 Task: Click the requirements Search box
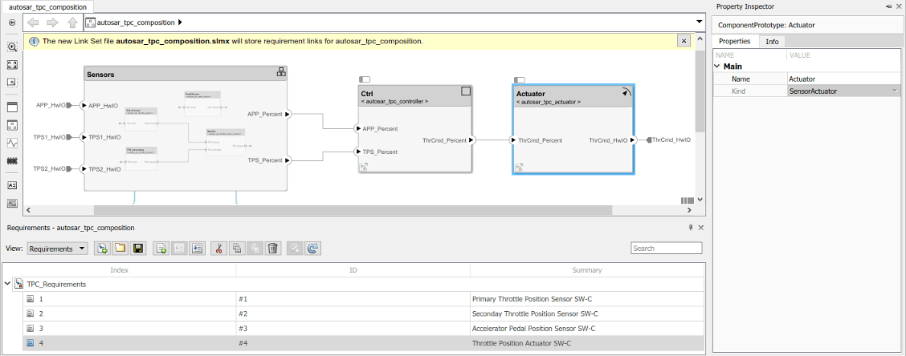tap(666, 248)
